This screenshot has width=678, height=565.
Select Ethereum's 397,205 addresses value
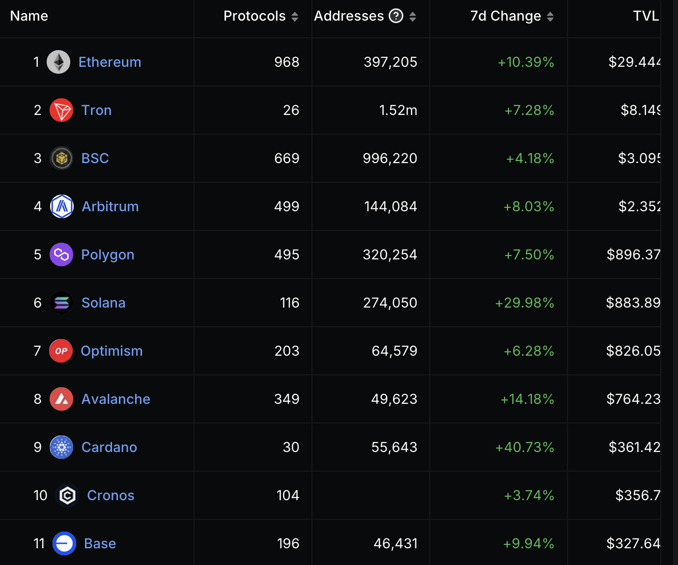(x=391, y=62)
